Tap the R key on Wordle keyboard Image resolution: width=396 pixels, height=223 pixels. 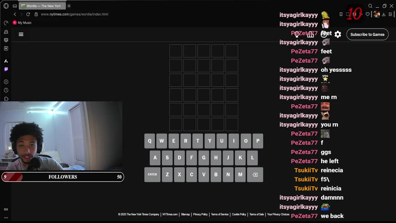click(x=186, y=141)
